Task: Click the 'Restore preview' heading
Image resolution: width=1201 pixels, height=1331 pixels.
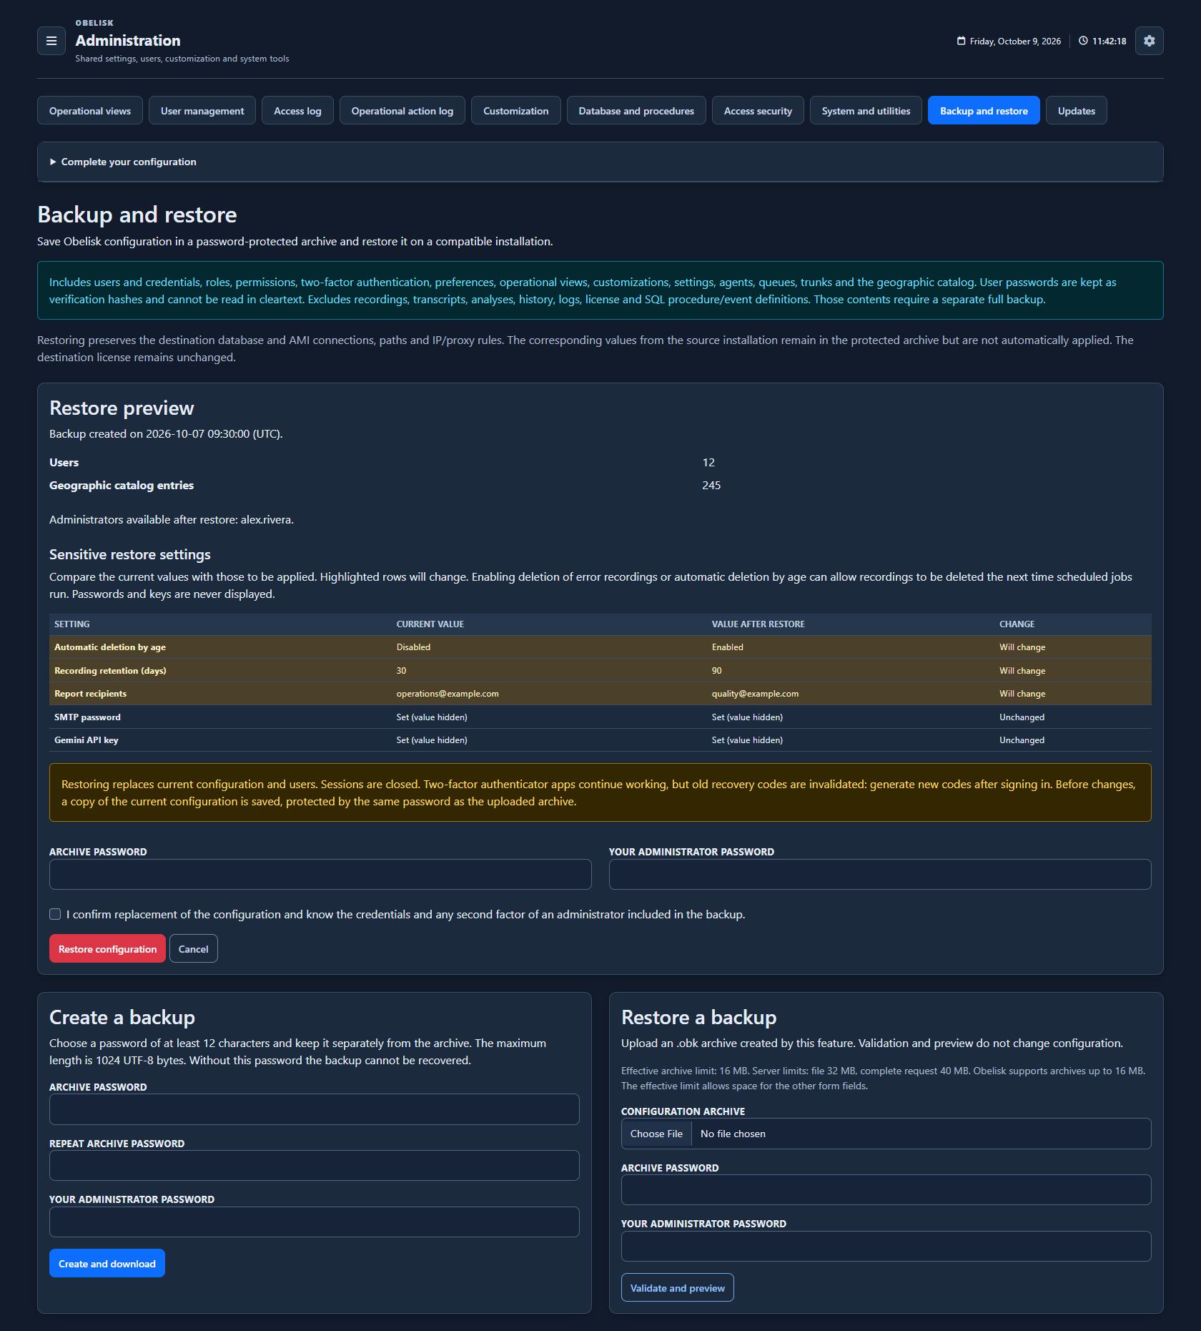Action: pos(122,408)
